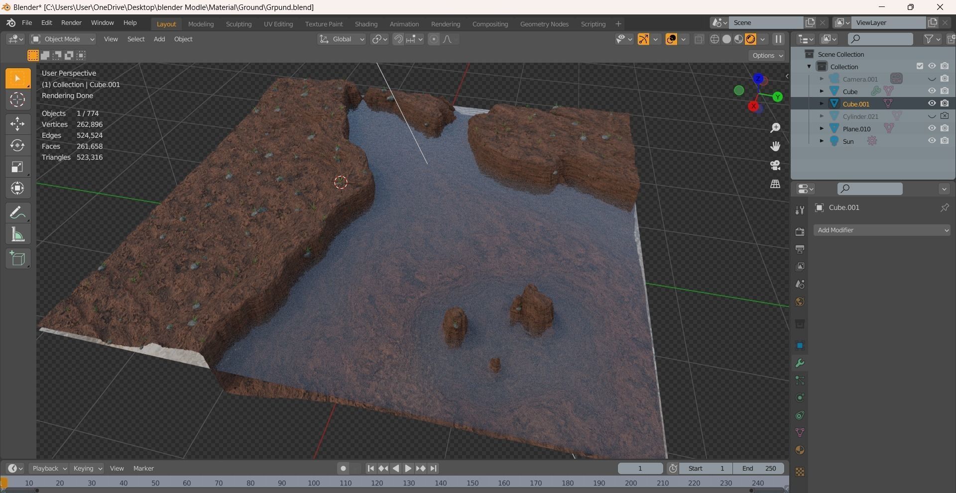Activate the Scale tool
Screen dimensions: 956x493
18,167
